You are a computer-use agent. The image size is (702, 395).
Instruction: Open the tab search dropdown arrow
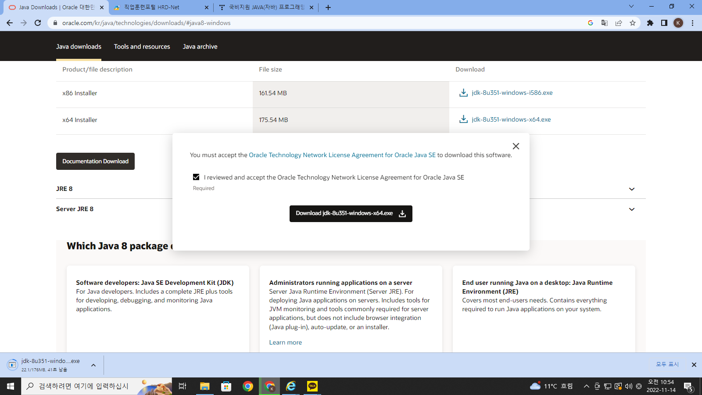coord(631,6)
